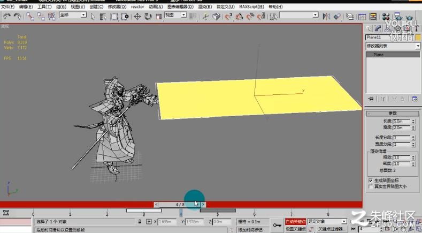Toggle the Spinner Snap icon
This screenshot has width=422, height=233.
tap(261, 17)
